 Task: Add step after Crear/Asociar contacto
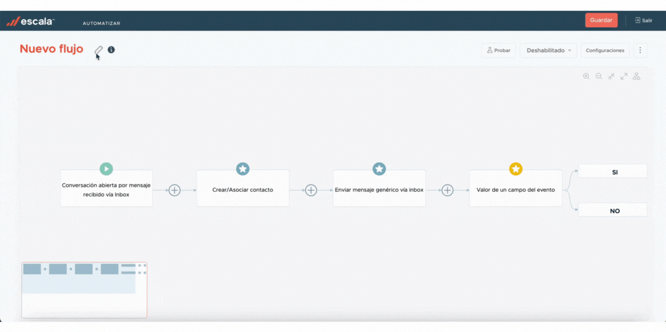pyautogui.click(x=311, y=190)
